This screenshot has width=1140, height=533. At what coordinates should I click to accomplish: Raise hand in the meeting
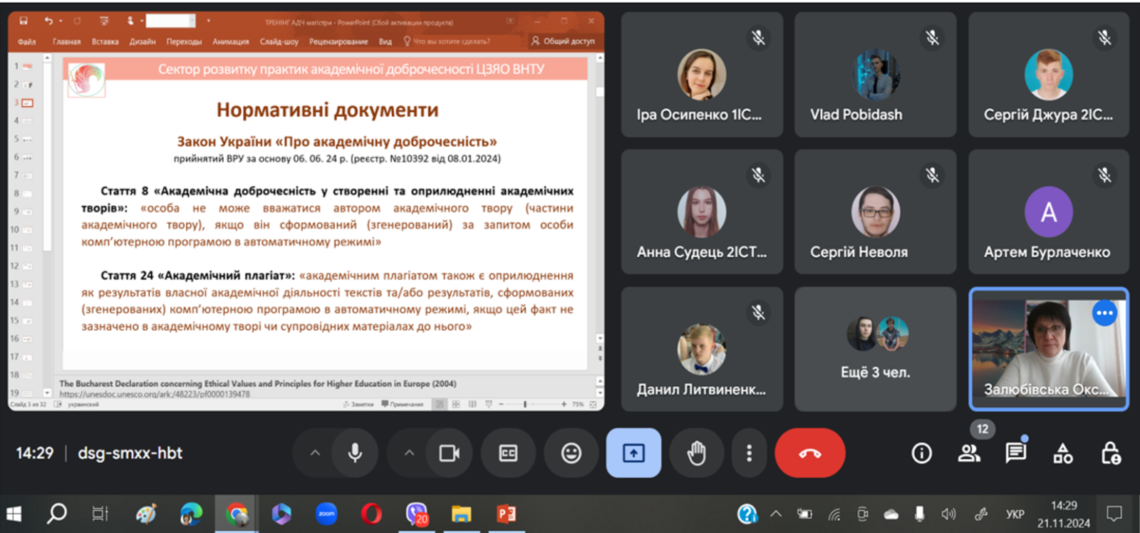696,453
